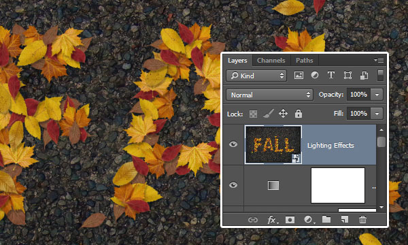The image size is (408, 245).
Task: Click the layers panel scrollbar thumb
Action: (381, 142)
